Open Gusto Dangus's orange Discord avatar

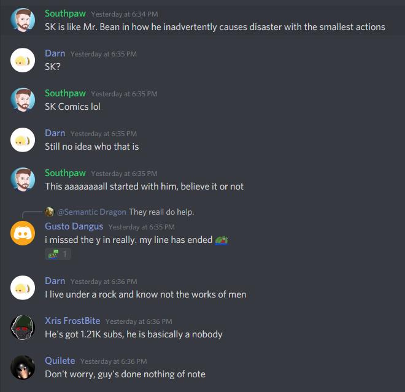point(23,233)
